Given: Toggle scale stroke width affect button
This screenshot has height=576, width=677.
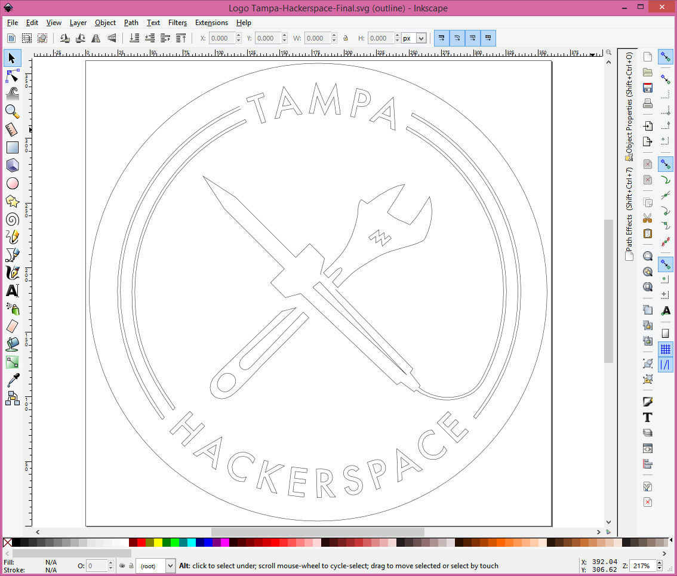Looking at the screenshot, I should (441, 38).
